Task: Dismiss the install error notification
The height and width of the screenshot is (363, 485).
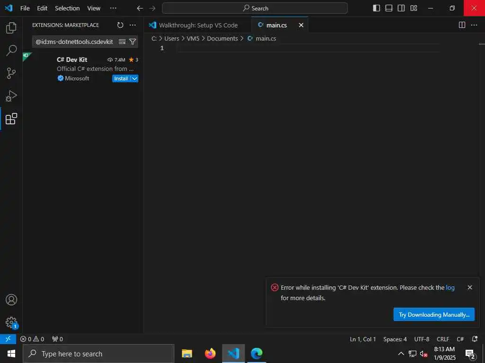Action: [470, 287]
